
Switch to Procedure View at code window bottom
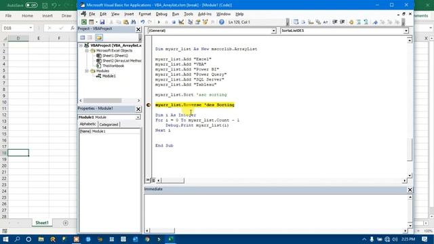coord(148,180)
